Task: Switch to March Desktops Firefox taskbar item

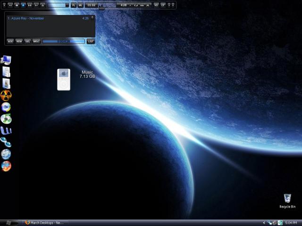Action: 44,223
